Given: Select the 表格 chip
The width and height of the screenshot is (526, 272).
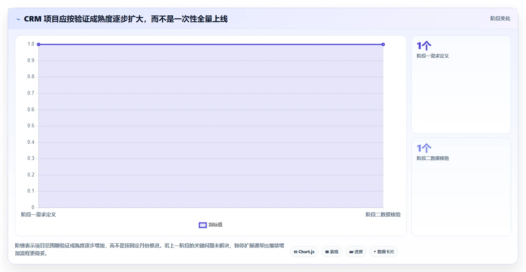Looking at the screenshot, I should click(332, 252).
